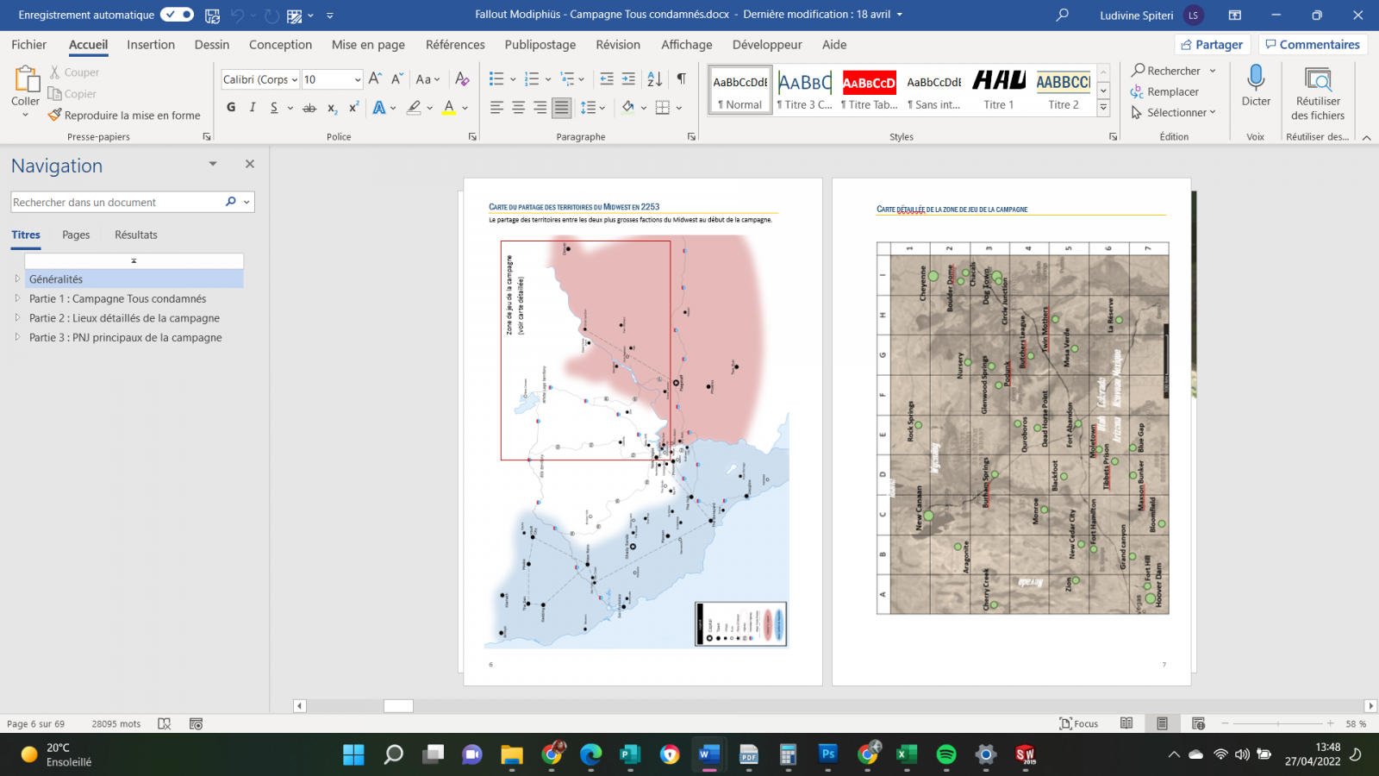Viewport: 1379px width, 776px height.
Task: Click the Partager button
Action: pyautogui.click(x=1212, y=45)
